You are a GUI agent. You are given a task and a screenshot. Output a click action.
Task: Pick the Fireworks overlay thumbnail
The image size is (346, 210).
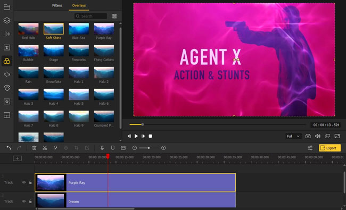coord(79,51)
